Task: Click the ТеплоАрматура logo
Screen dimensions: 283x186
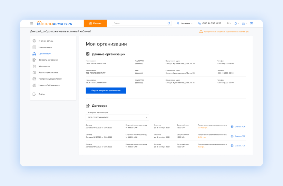Action: click(x=55, y=23)
